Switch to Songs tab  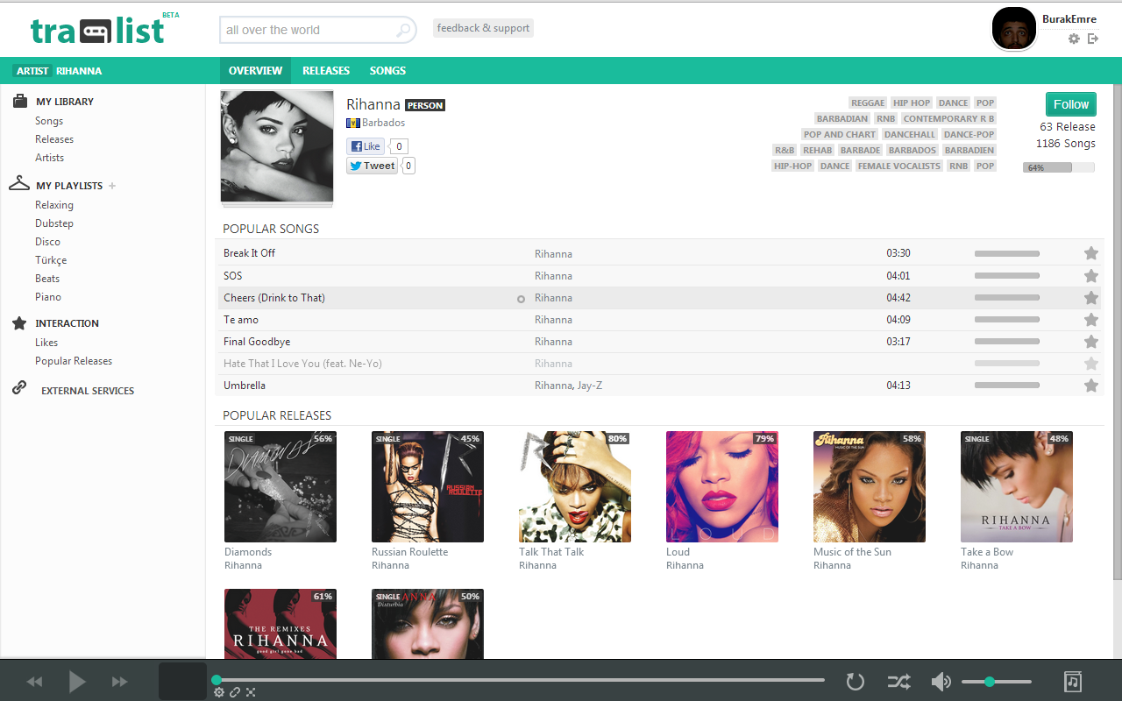(387, 71)
